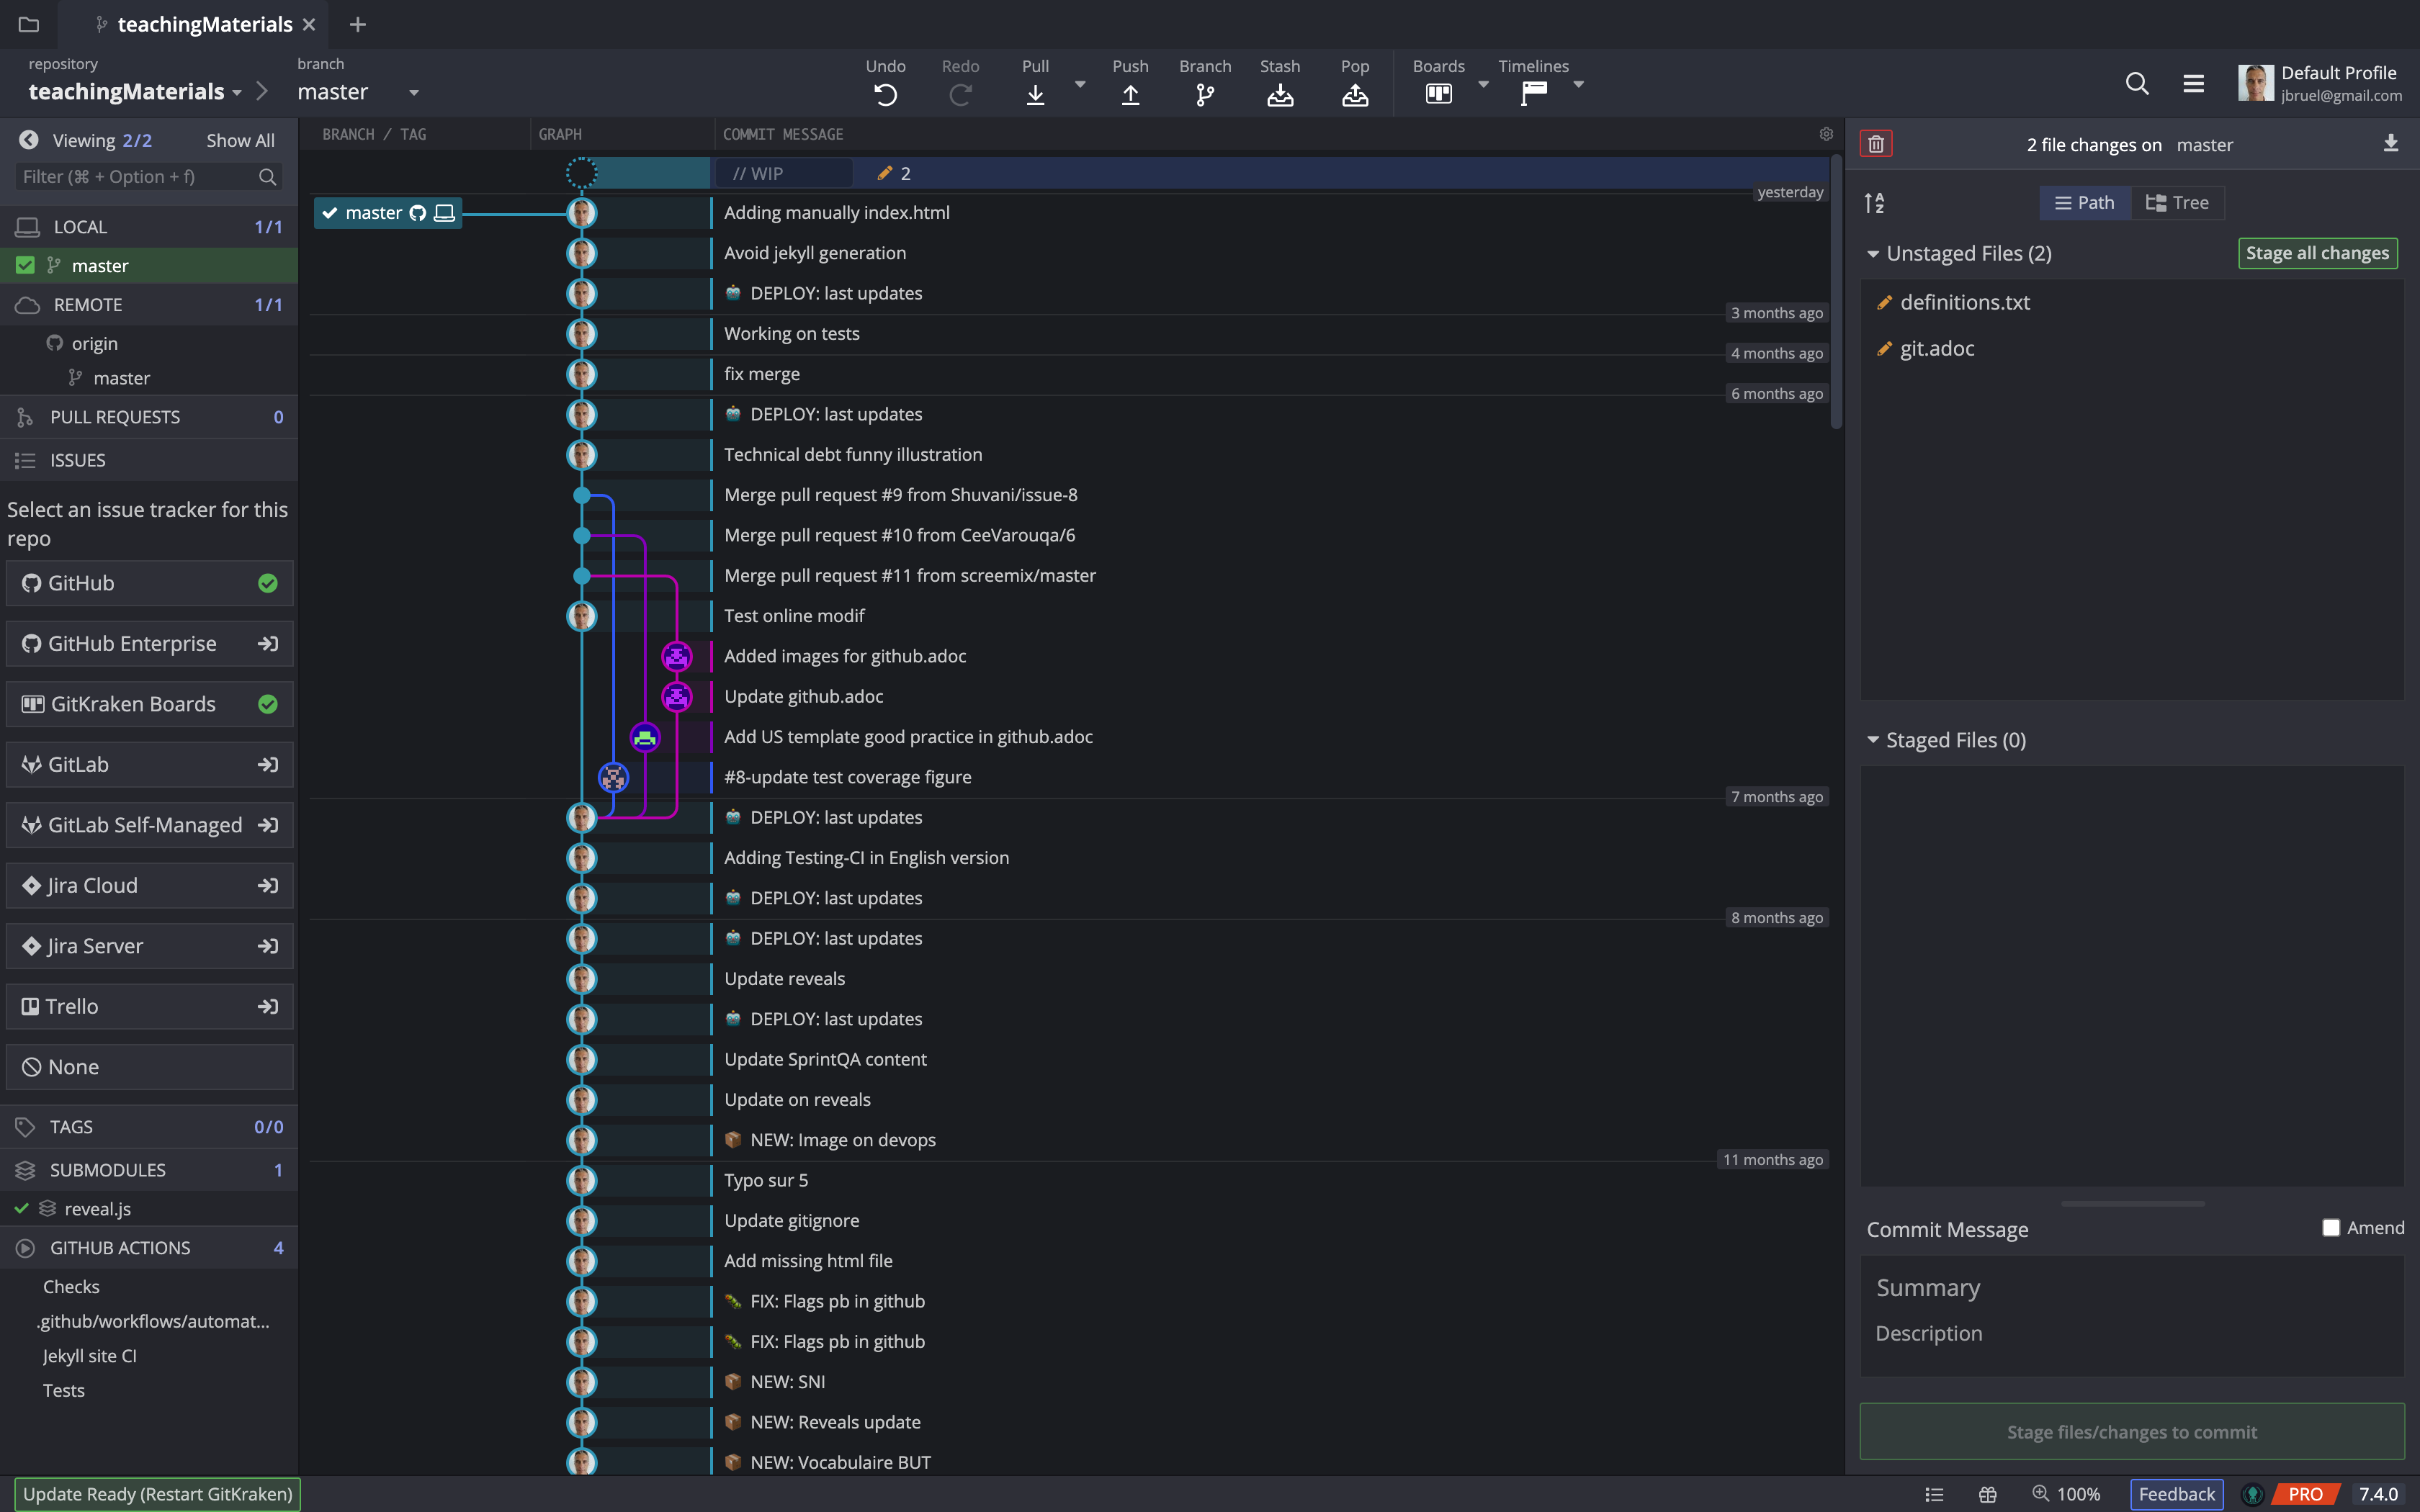
Task: Click Show All in the viewing bar
Action: point(239,140)
